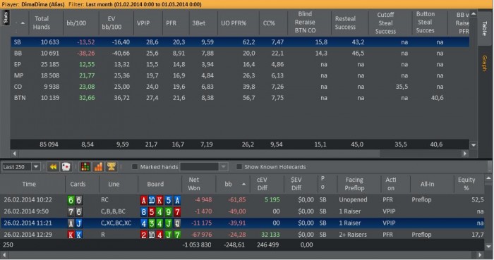Click the left arrow of stats horizontal scrollbar
Viewport: 494px width, 260px height.
click(x=14, y=154)
